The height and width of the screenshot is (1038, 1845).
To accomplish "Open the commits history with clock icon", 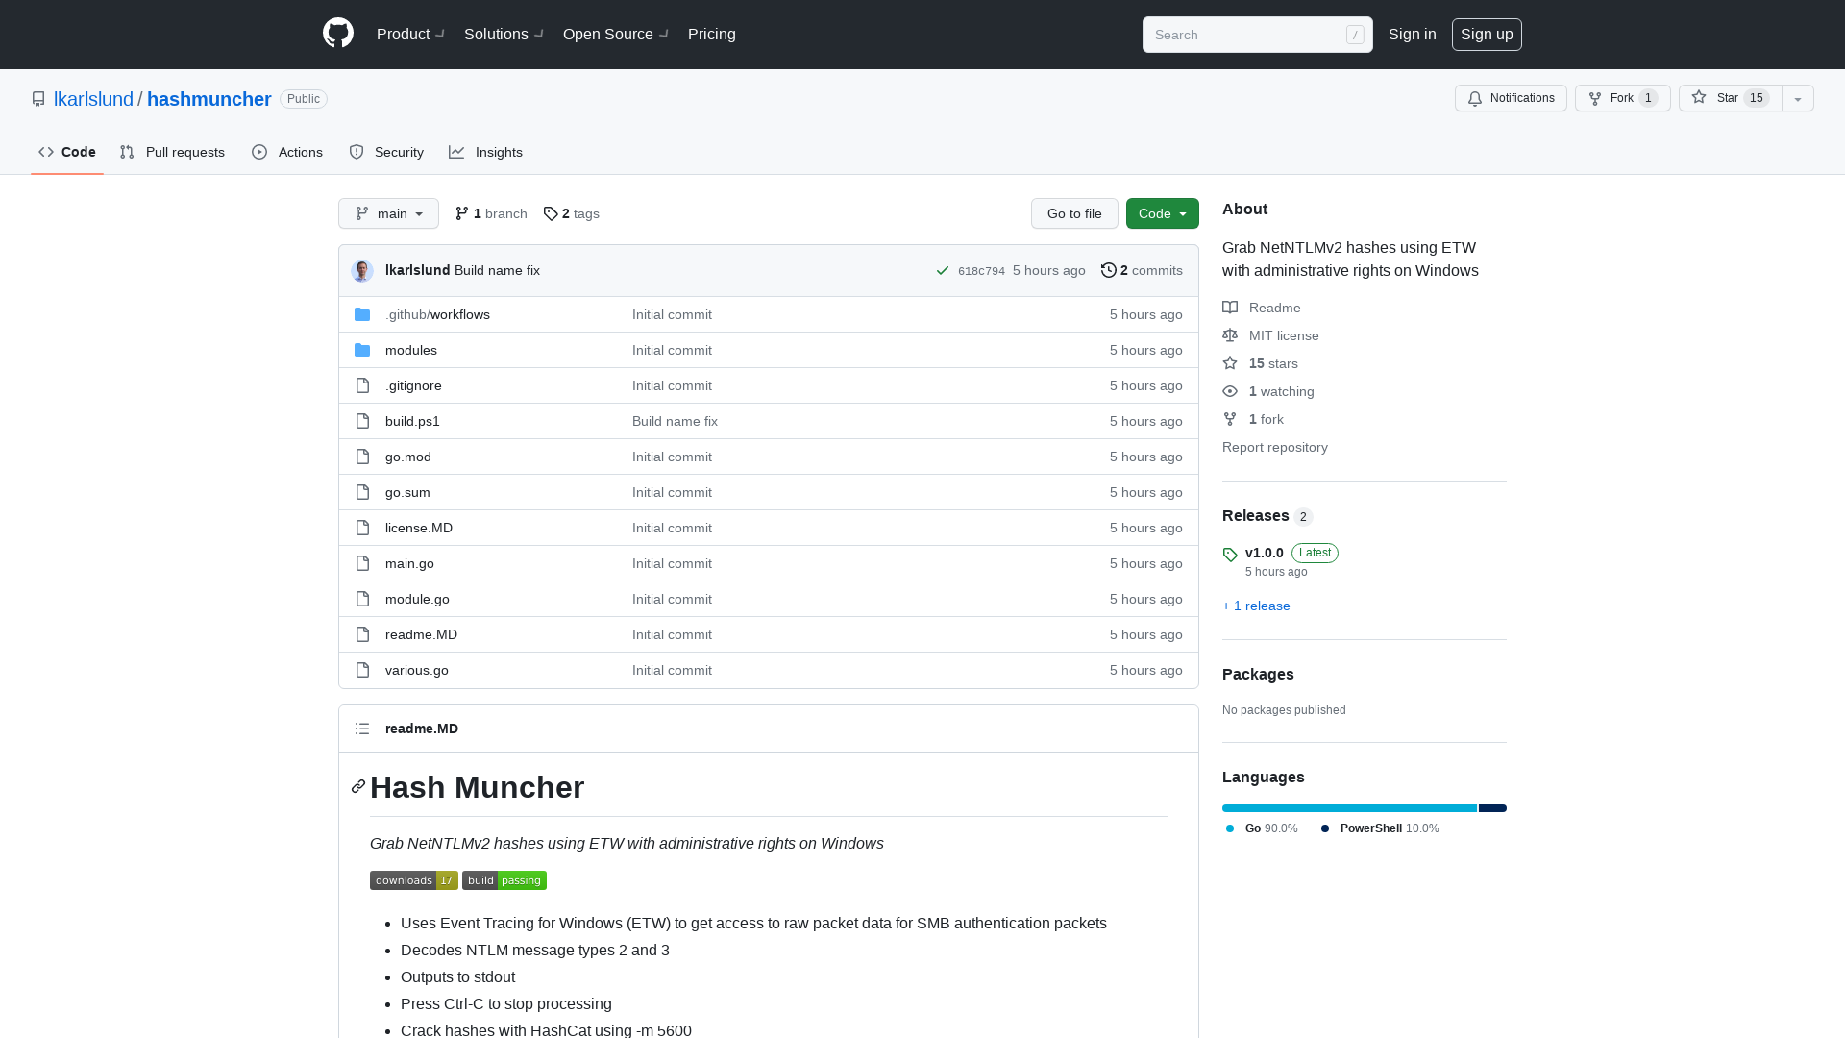I will [x=1142, y=271].
